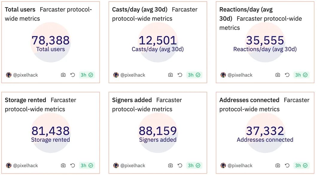Click the 3h badge on Storage rented
317x175 pixels.
point(87,165)
